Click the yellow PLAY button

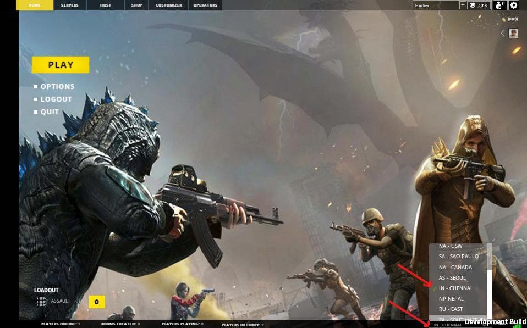click(x=61, y=65)
